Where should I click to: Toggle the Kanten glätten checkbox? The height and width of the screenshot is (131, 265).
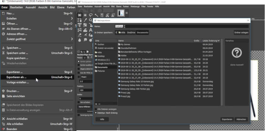click(x=79, y=62)
